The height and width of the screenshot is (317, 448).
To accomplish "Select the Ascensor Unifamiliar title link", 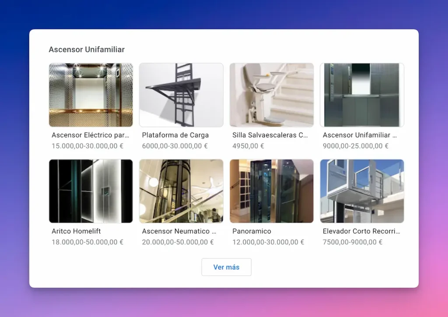I will pyautogui.click(x=359, y=135).
